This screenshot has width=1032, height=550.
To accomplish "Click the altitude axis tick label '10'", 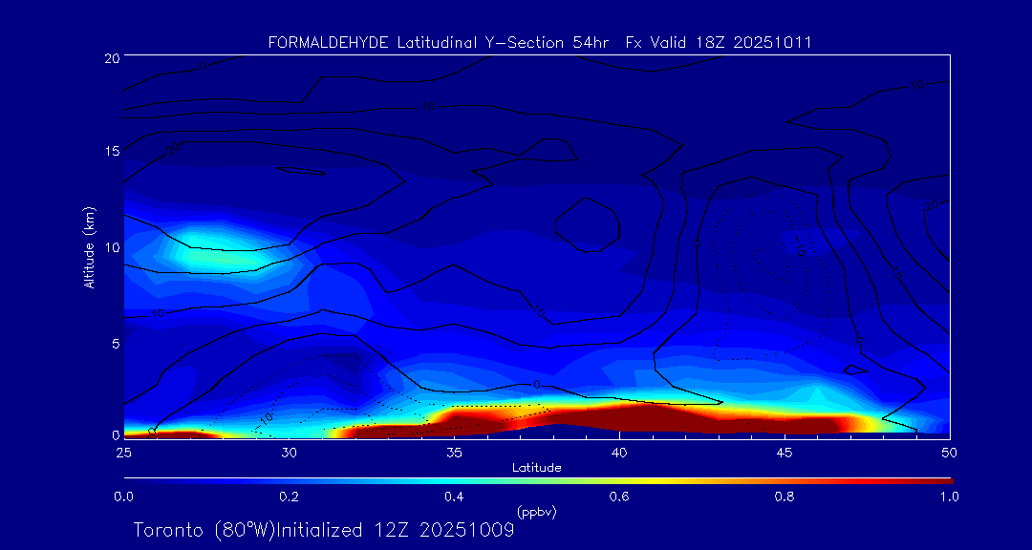I will [x=111, y=247].
